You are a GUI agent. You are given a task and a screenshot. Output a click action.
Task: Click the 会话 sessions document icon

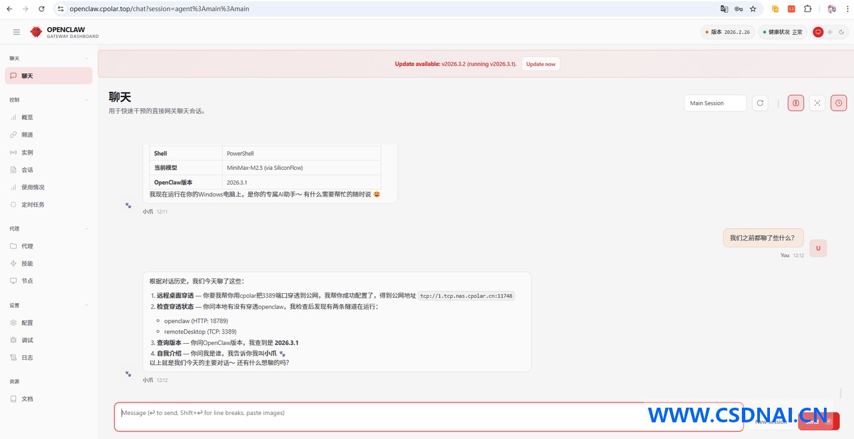(13, 170)
